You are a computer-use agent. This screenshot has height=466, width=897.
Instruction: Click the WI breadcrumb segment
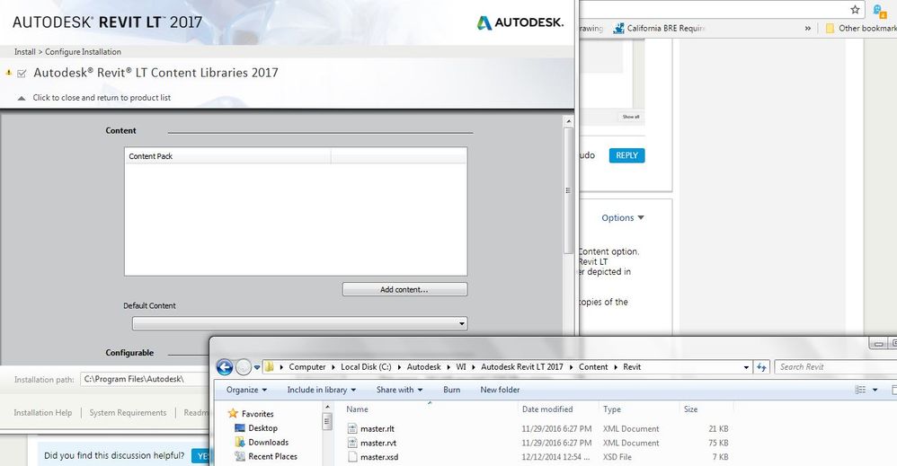coord(461,367)
